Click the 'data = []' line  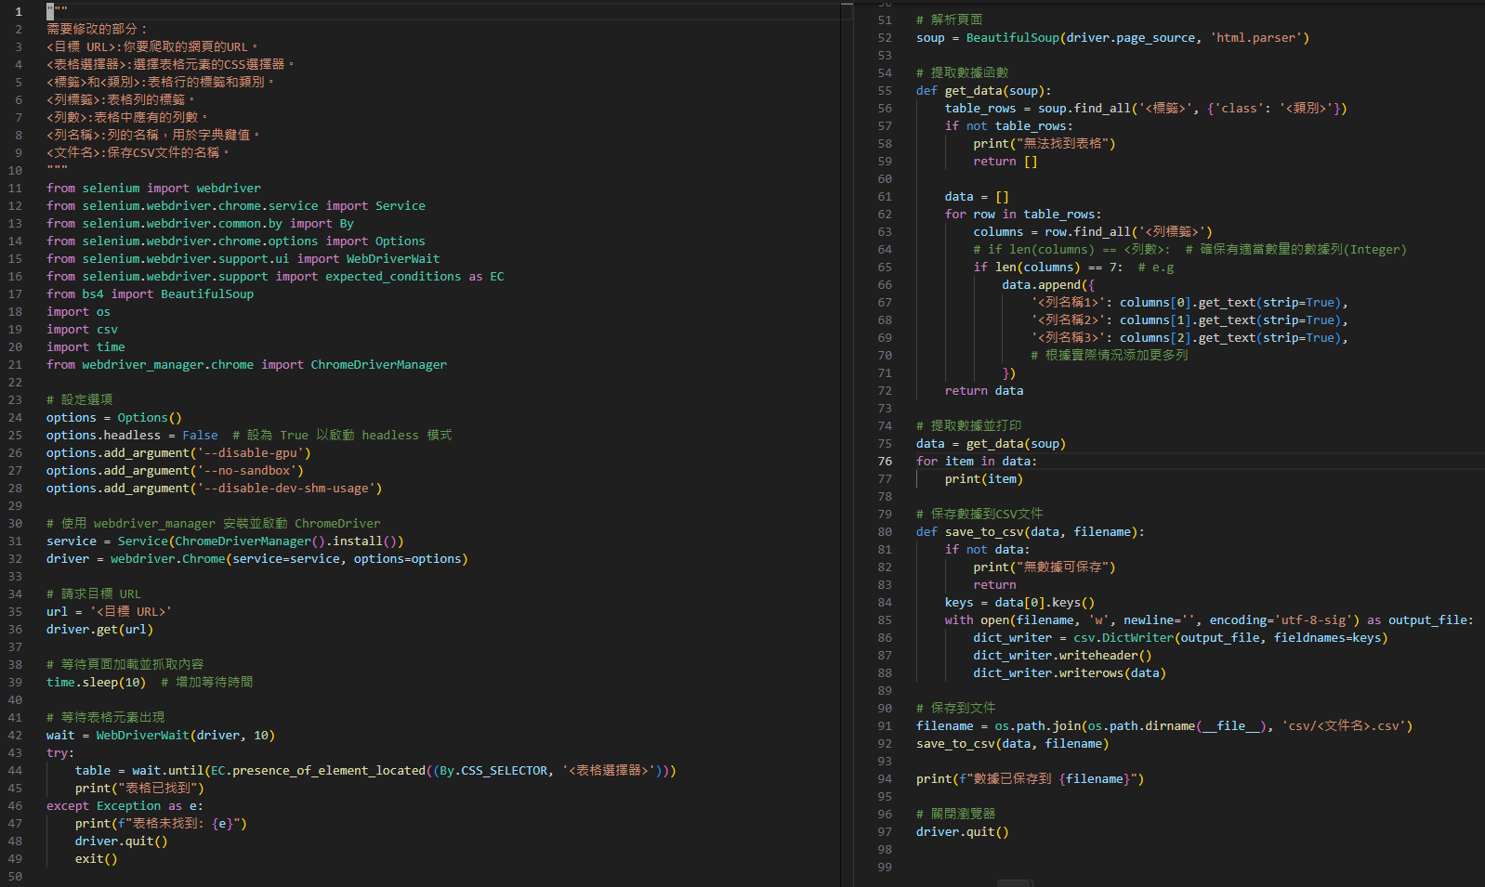(x=977, y=196)
